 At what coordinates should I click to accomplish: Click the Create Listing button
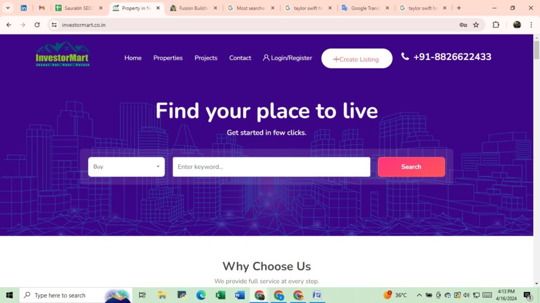coord(356,59)
